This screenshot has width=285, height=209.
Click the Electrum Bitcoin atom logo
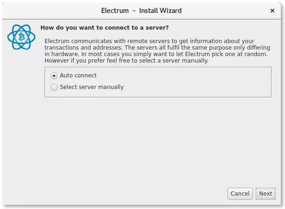[21, 38]
